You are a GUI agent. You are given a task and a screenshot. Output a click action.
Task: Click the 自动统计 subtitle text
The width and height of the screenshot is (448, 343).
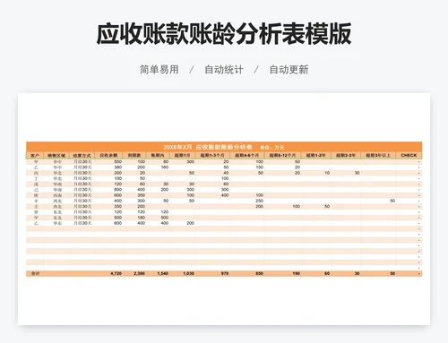coord(224,70)
